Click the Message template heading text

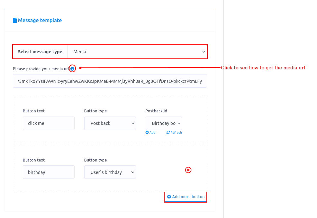click(x=40, y=20)
